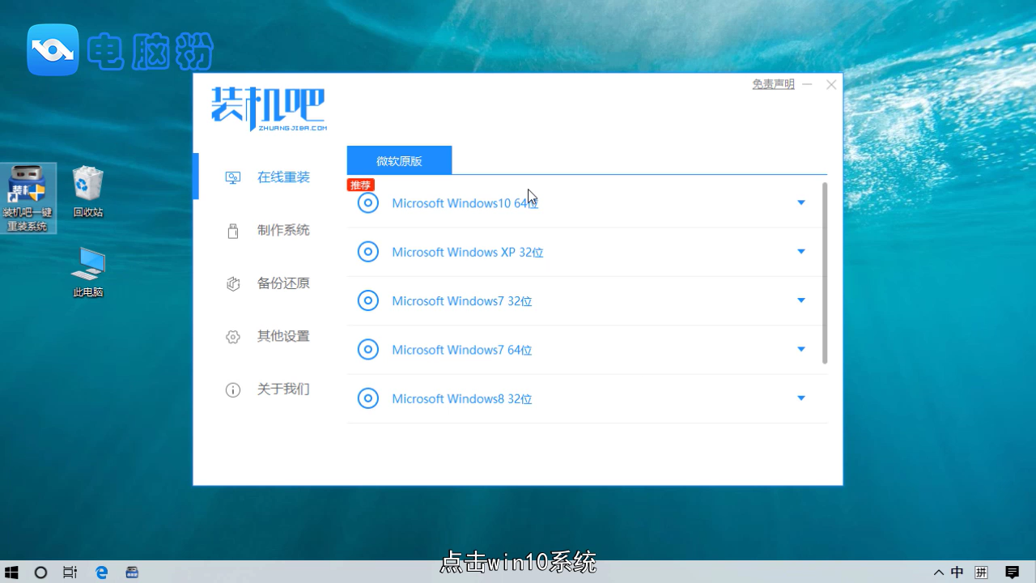Open the 其他设置 sidebar menu

[283, 336]
